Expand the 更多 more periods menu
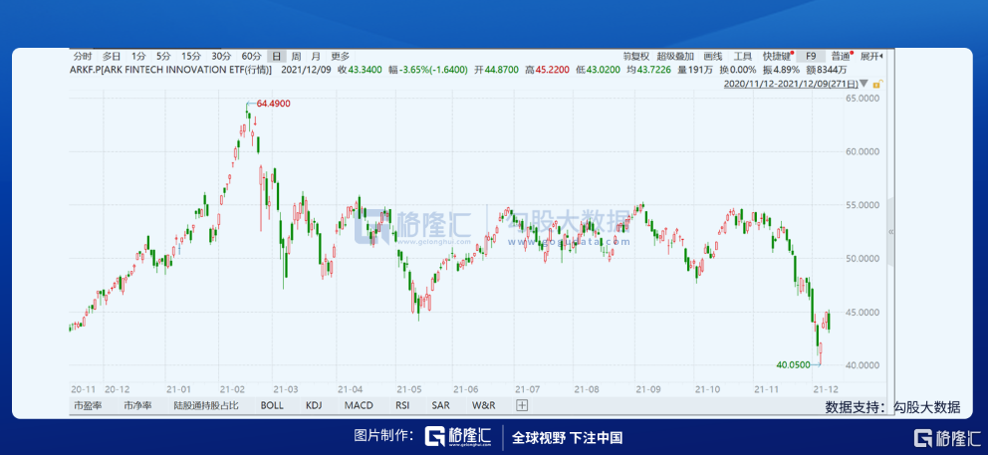This screenshot has height=455, width=988. coord(341,57)
